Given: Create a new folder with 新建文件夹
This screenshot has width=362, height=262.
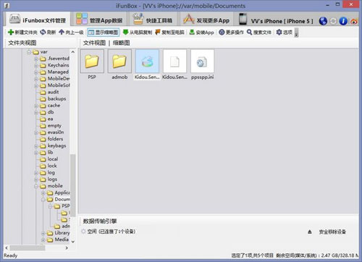Looking at the screenshot, I should [22, 32].
